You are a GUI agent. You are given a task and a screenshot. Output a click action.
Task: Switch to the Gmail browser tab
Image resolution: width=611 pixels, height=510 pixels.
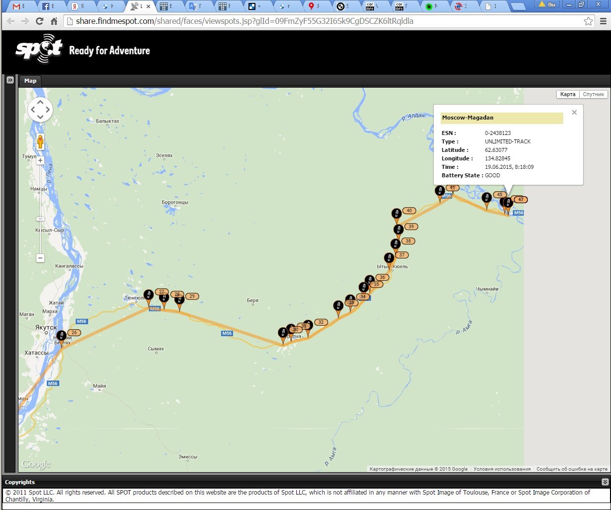[x=20, y=6]
